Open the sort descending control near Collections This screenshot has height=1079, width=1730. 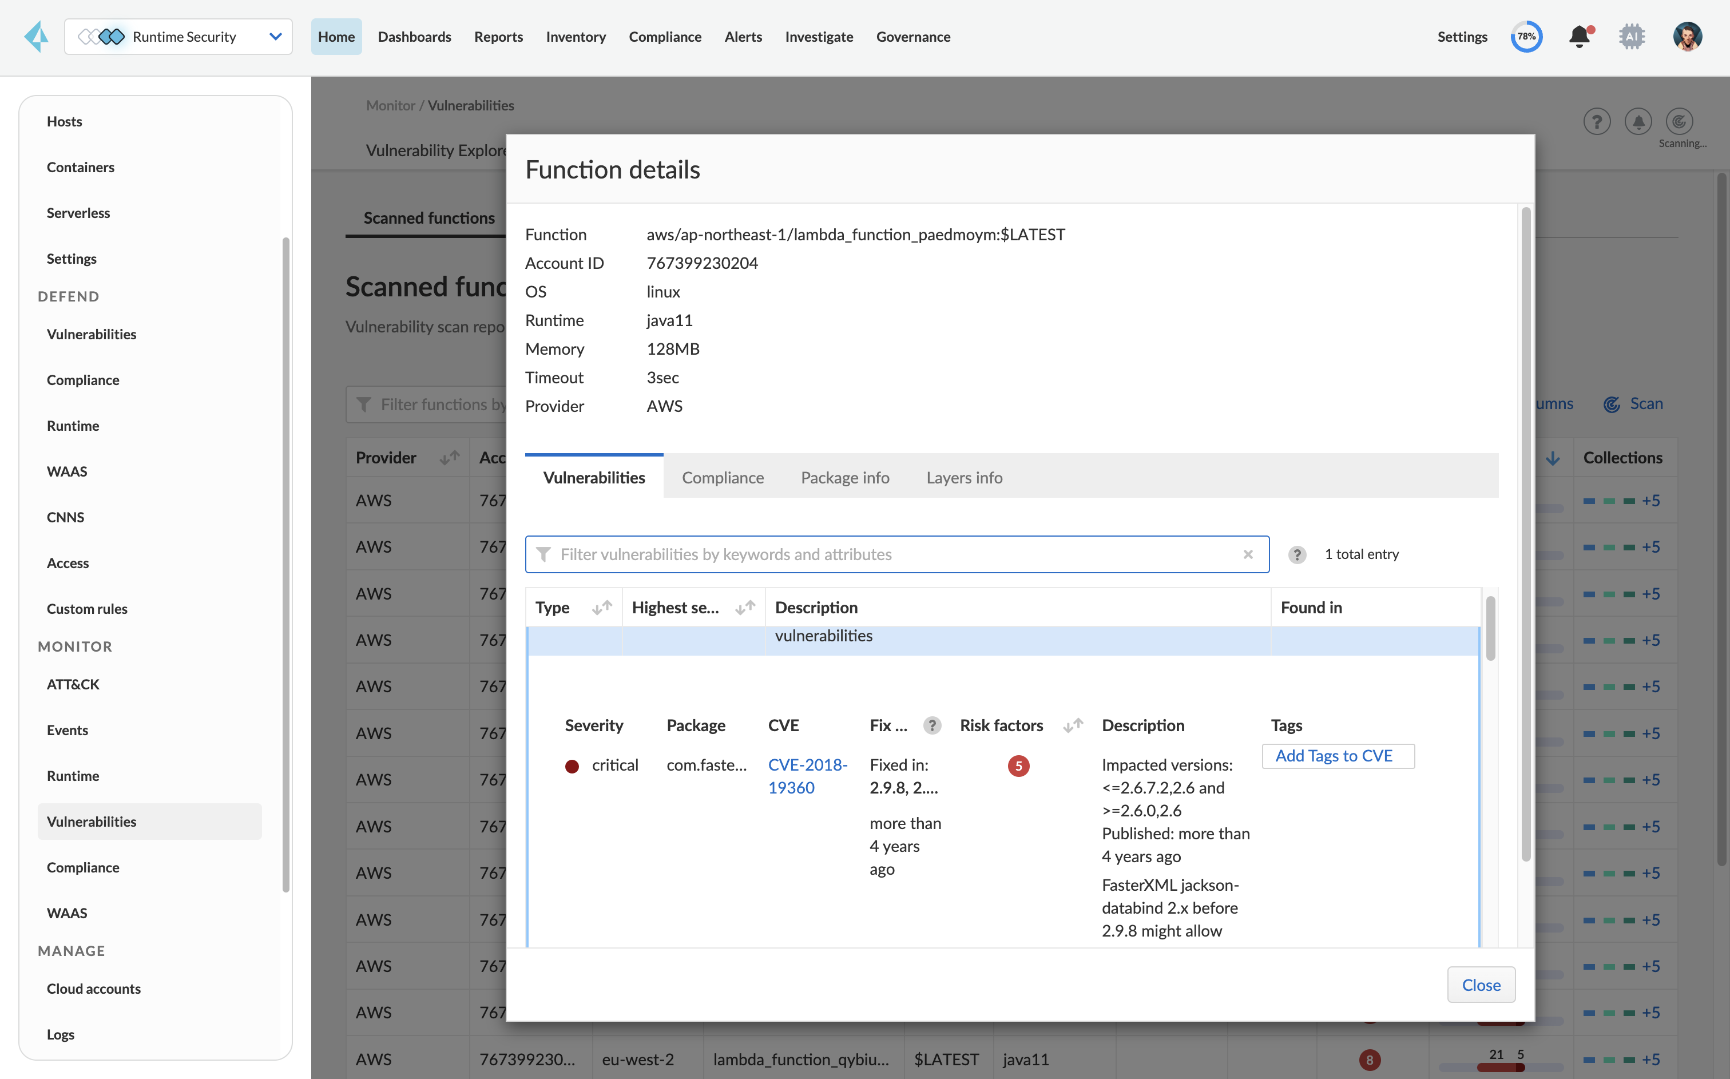(1554, 458)
